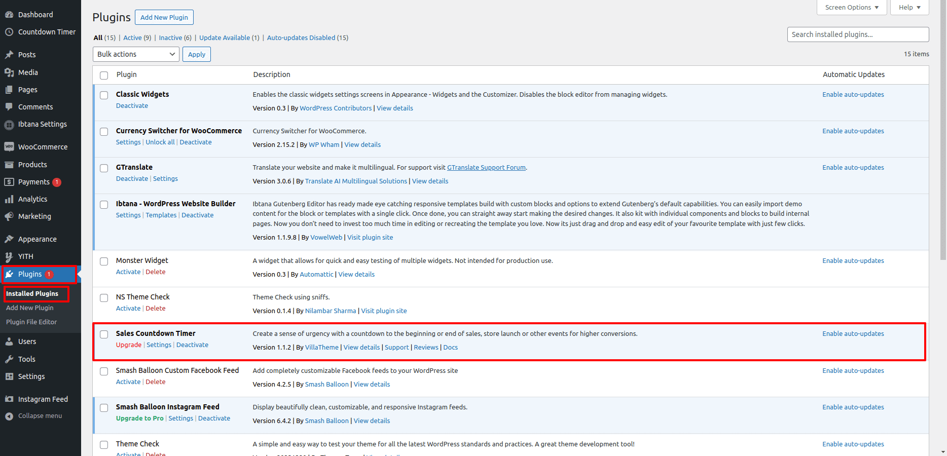The width and height of the screenshot is (947, 456).
Task: Click the Posts pushpin icon
Action: pyautogui.click(x=9, y=55)
